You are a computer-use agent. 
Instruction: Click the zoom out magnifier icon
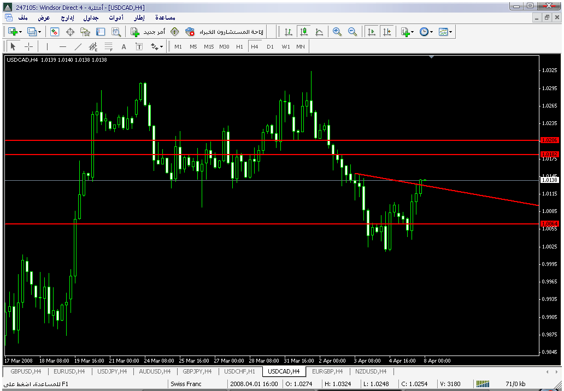tap(352, 32)
